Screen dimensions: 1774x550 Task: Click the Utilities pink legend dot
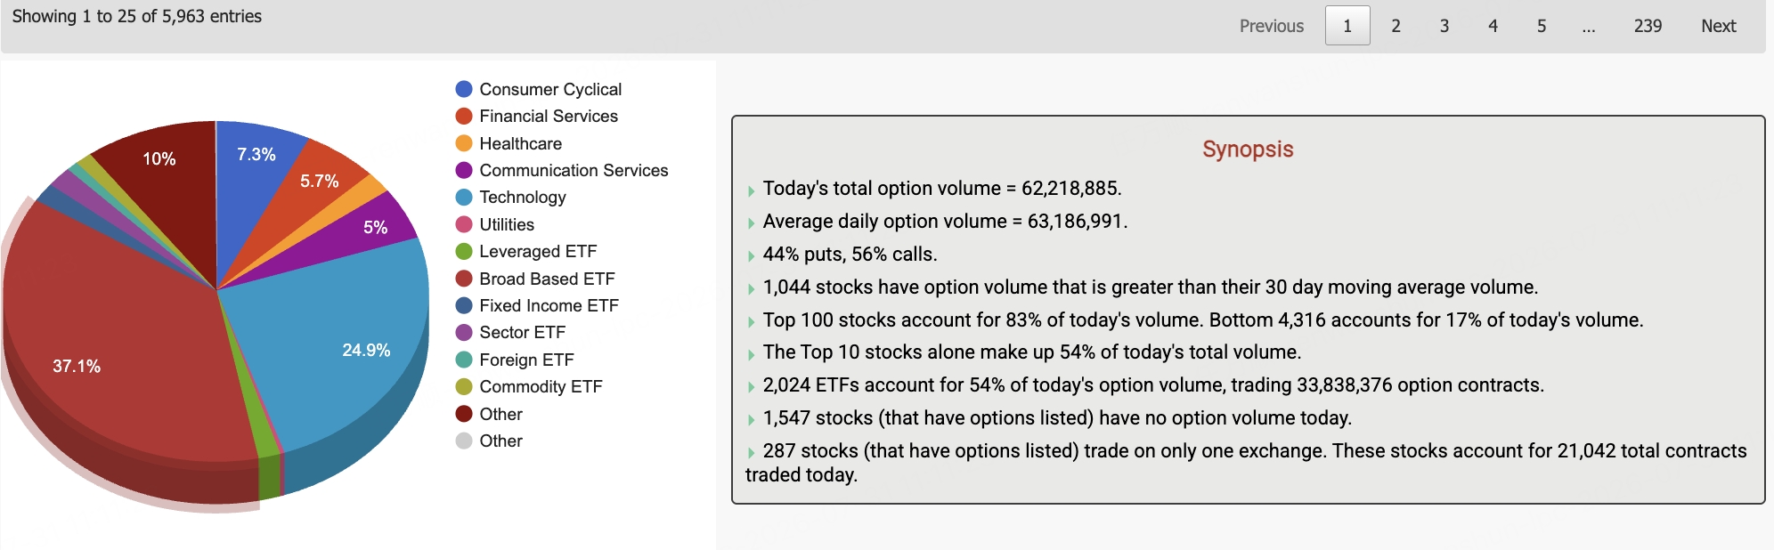(464, 224)
